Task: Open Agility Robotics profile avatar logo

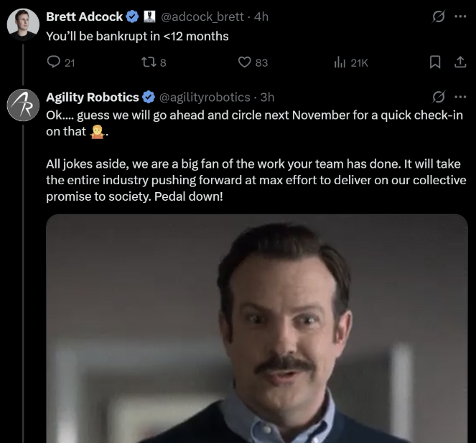Action: 22,103
